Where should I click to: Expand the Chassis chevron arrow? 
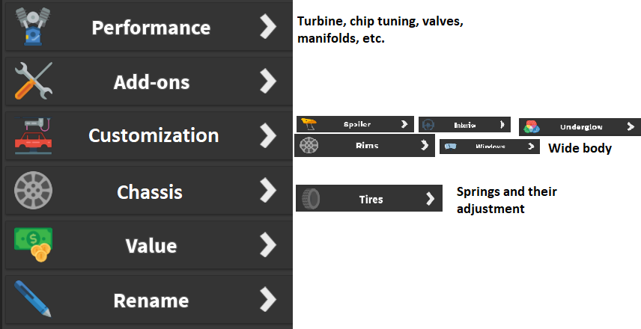click(x=268, y=191)
